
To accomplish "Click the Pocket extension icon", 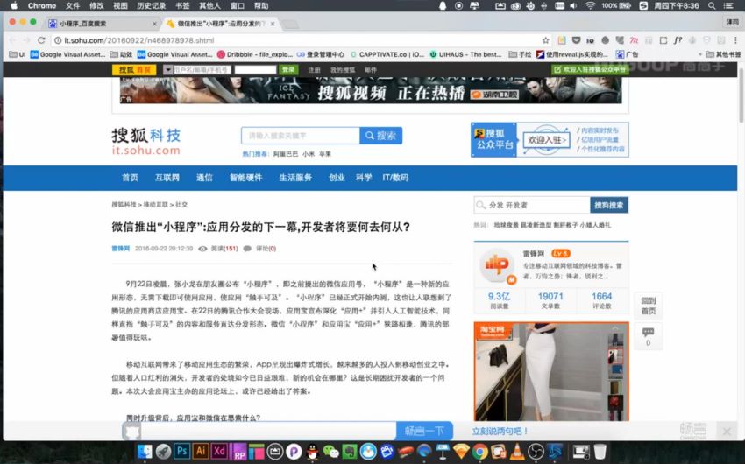I will pyautogui.click(x=577, y=40).
